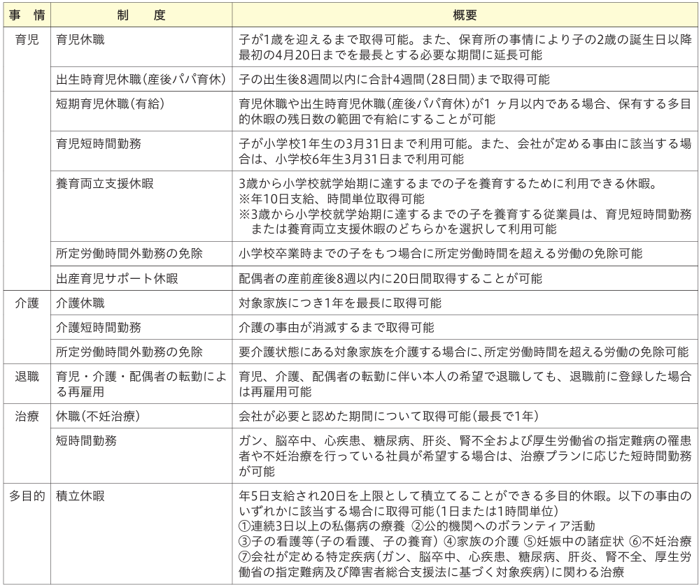Click the line ①連続3日以上の私傷病の療養

coord(322,526)
